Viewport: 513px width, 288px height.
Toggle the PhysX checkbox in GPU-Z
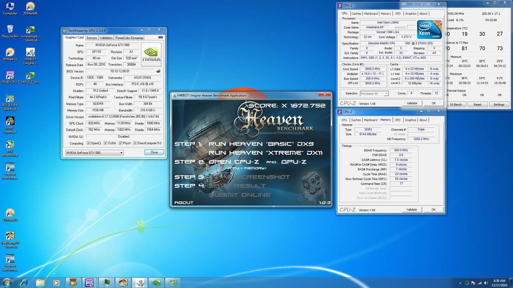[x=120, y=143]
